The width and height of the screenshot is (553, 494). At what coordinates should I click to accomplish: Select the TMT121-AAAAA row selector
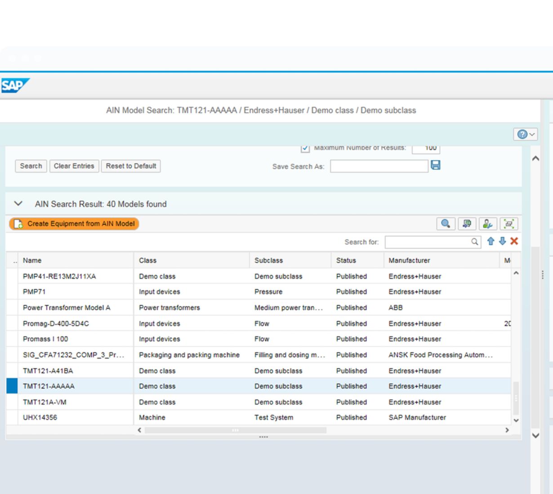pos(12,386)
